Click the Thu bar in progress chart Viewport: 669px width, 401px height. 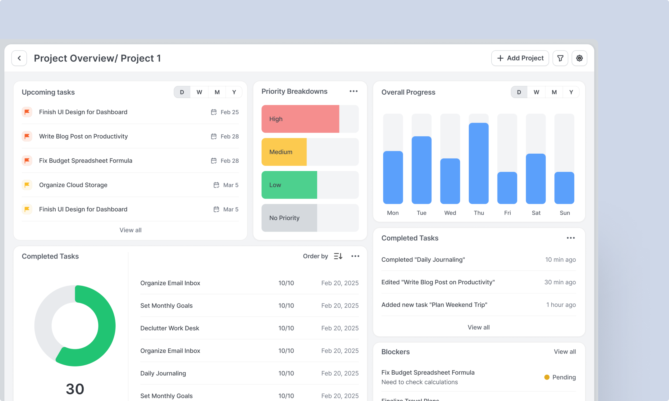pyautogui.click(x=479, y=163)
